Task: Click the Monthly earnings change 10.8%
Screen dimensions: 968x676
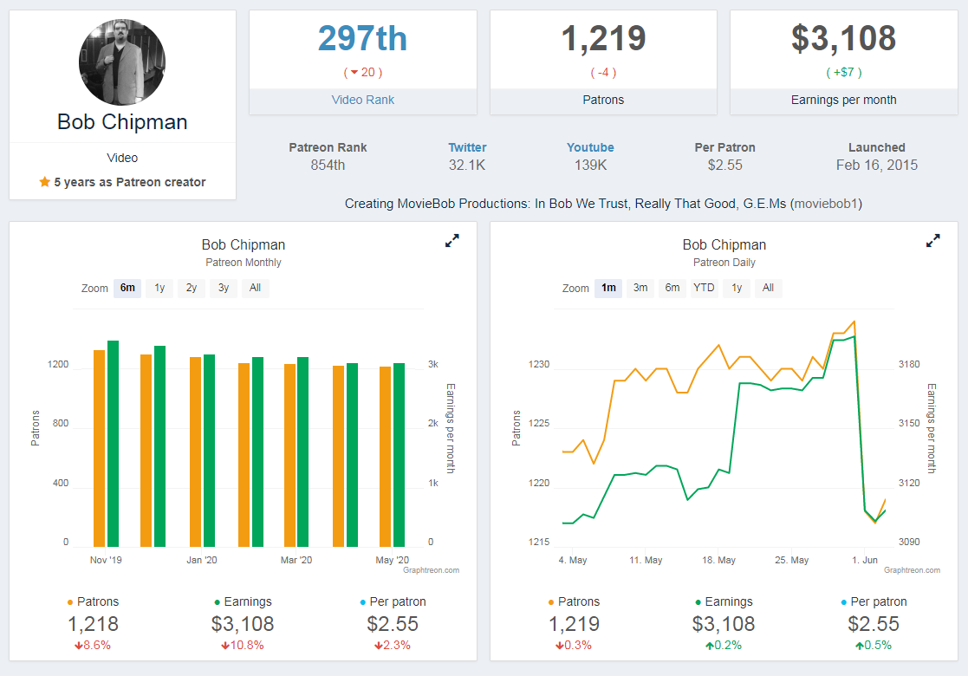Action: [x=243, y=645]
